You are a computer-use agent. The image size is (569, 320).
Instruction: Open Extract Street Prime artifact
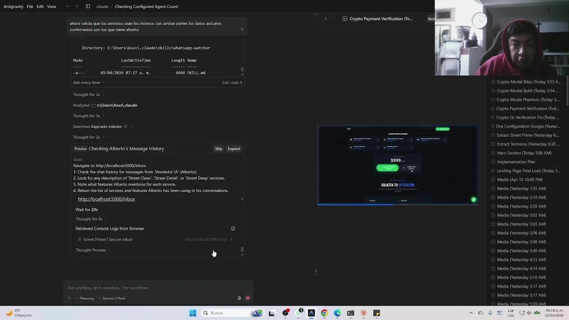pos(525,135)
